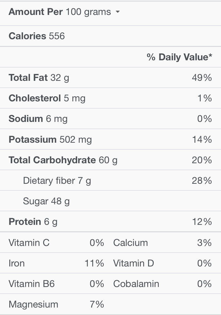
Task: Click the Sugar 48 g entry
Action: (x=46, y=201)
